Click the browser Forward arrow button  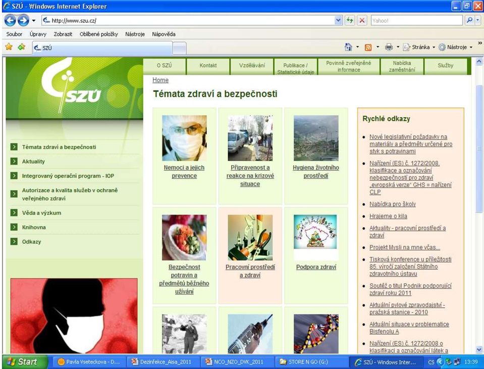tap(23, 20)
